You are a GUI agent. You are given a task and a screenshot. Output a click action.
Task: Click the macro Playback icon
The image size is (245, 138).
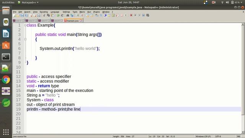pyautogui.click(x=139, y=15)
